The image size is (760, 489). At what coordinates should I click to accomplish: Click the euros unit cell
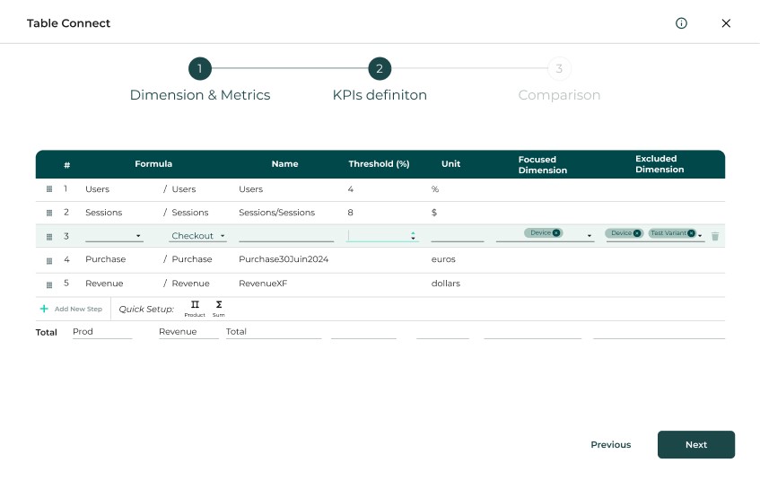pos(443,259)
